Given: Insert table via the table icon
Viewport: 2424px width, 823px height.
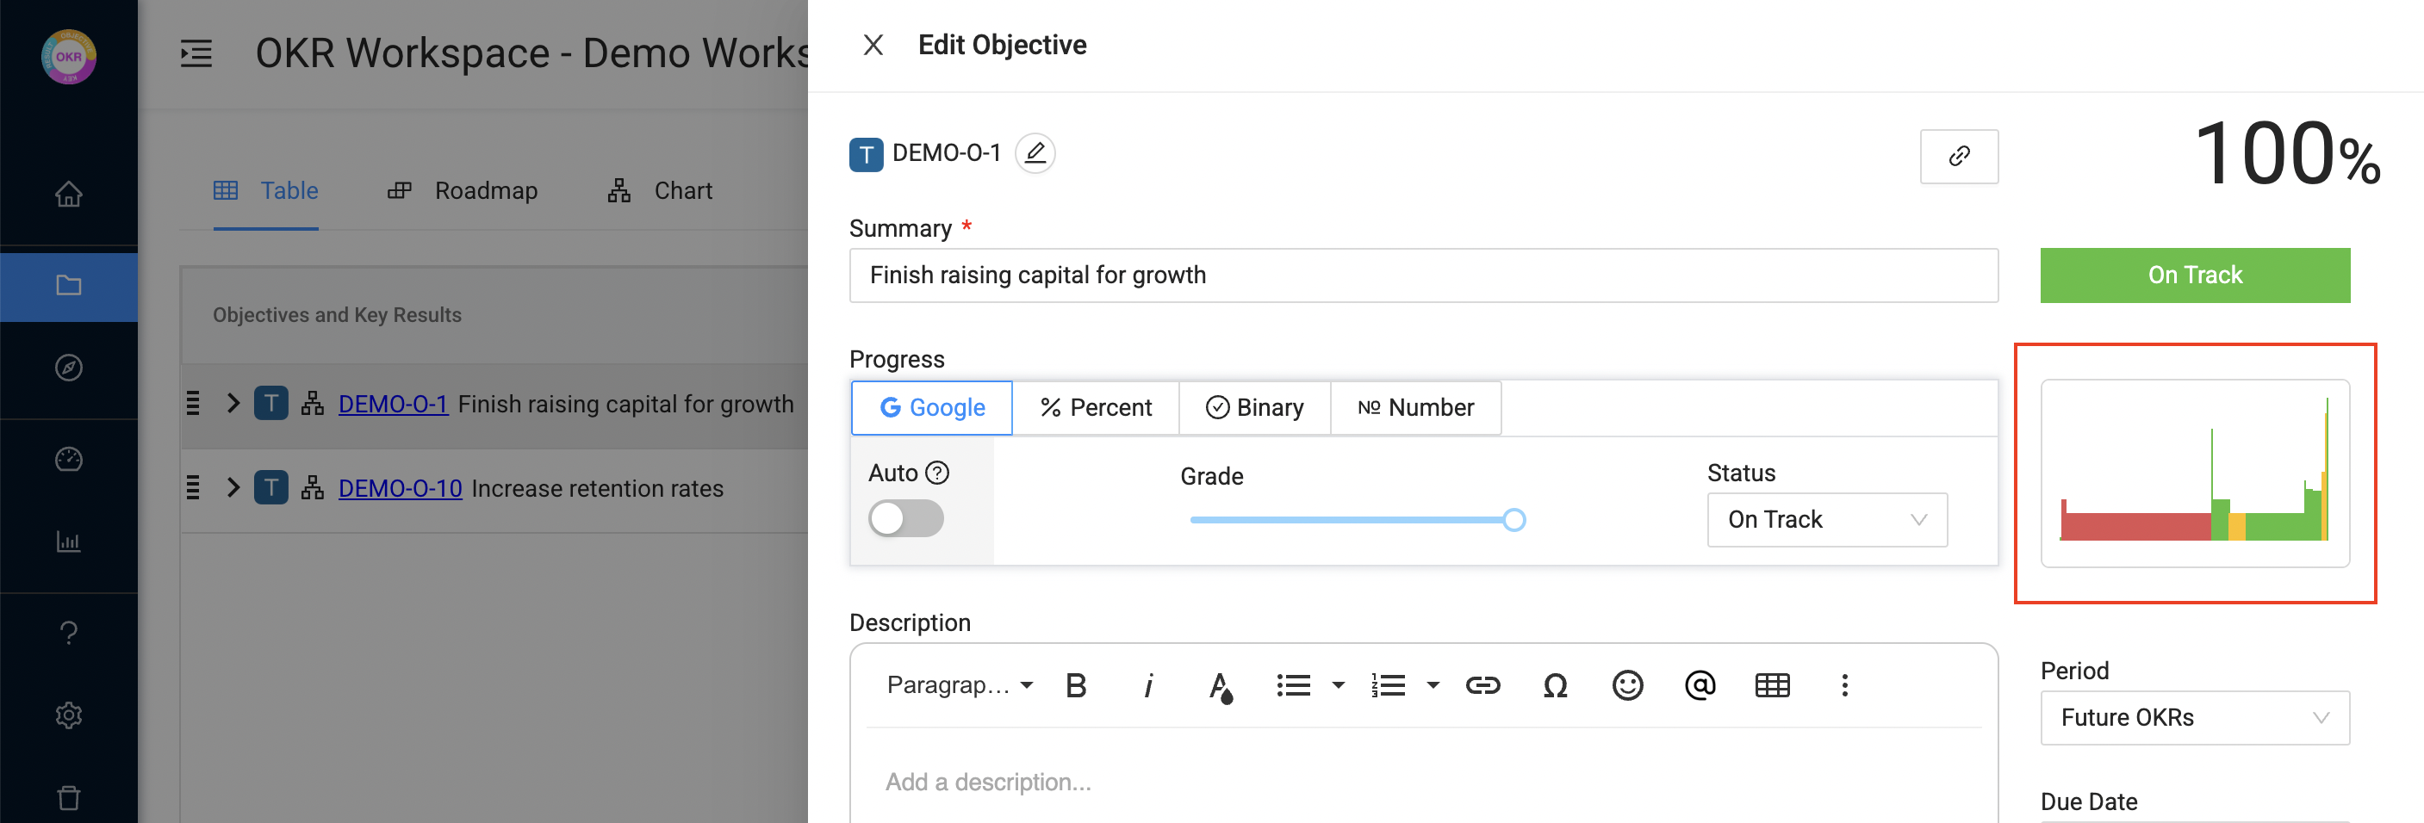Looking at the screenshot, I should pos(1772,684).
